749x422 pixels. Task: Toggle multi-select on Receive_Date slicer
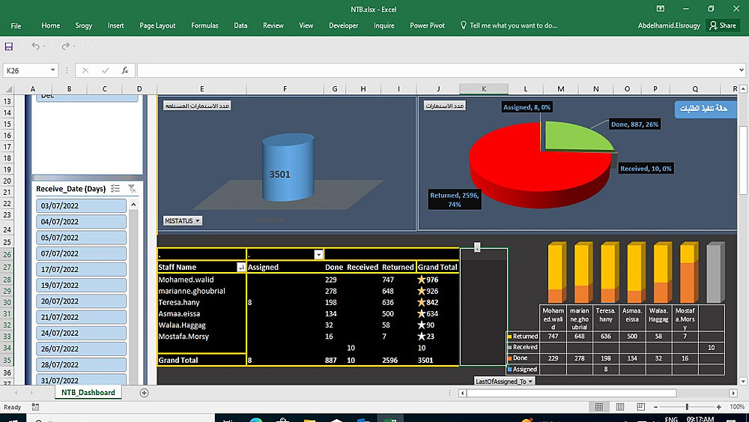pos(115,189)
